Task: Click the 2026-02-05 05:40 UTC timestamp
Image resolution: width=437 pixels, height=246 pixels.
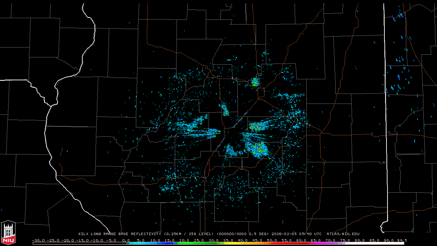Action: pos(296,234)
